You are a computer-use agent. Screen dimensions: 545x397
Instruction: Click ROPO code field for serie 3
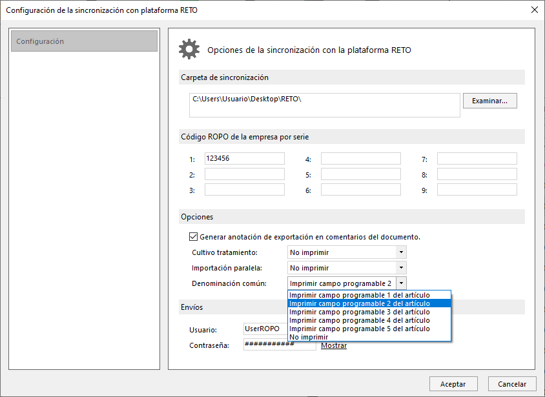pos(244,190)
